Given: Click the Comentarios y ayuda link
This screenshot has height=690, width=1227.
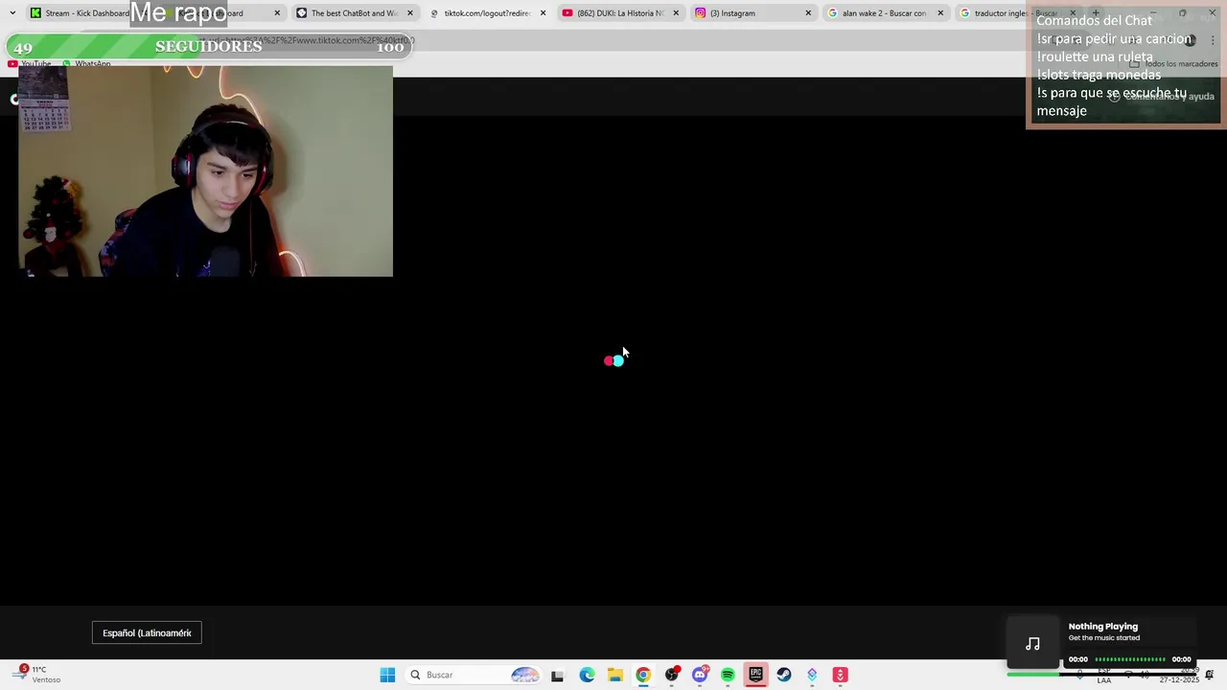Looking at the screenshot, I should point(1162,96).
